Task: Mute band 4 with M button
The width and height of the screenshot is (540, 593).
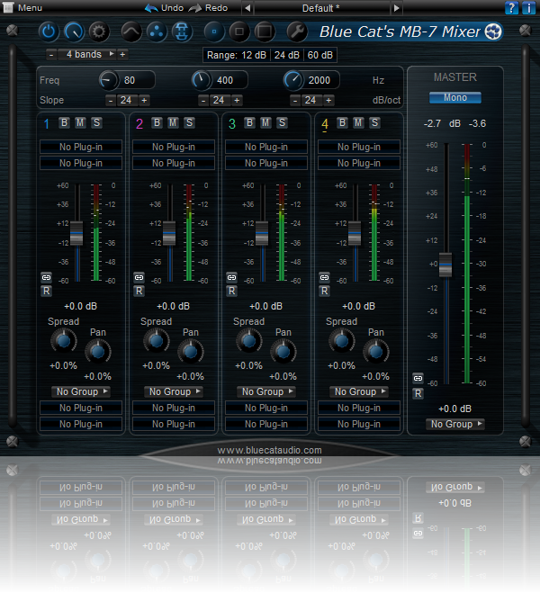Action: pyautogui.click(x=358, y=122)
